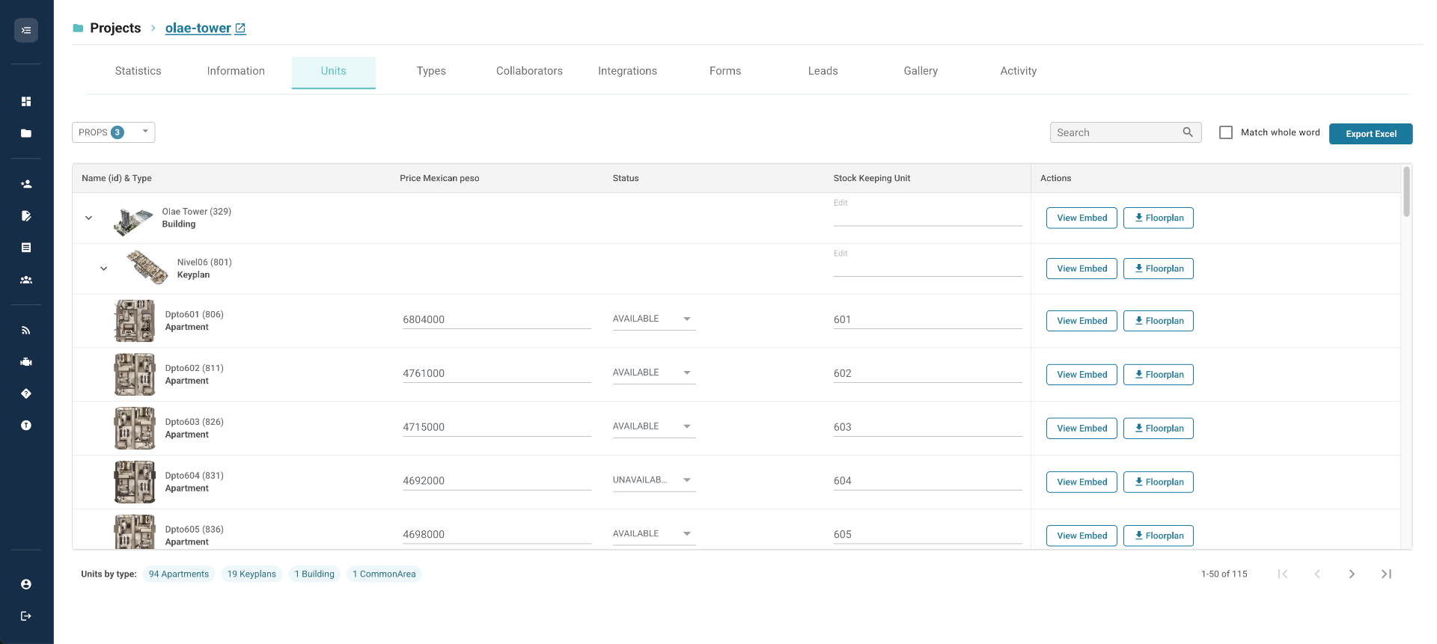Screen dimensions: 1437x644
Task: Open the dashboard grid icon in sidebar
Action: (x=26, y=101)
